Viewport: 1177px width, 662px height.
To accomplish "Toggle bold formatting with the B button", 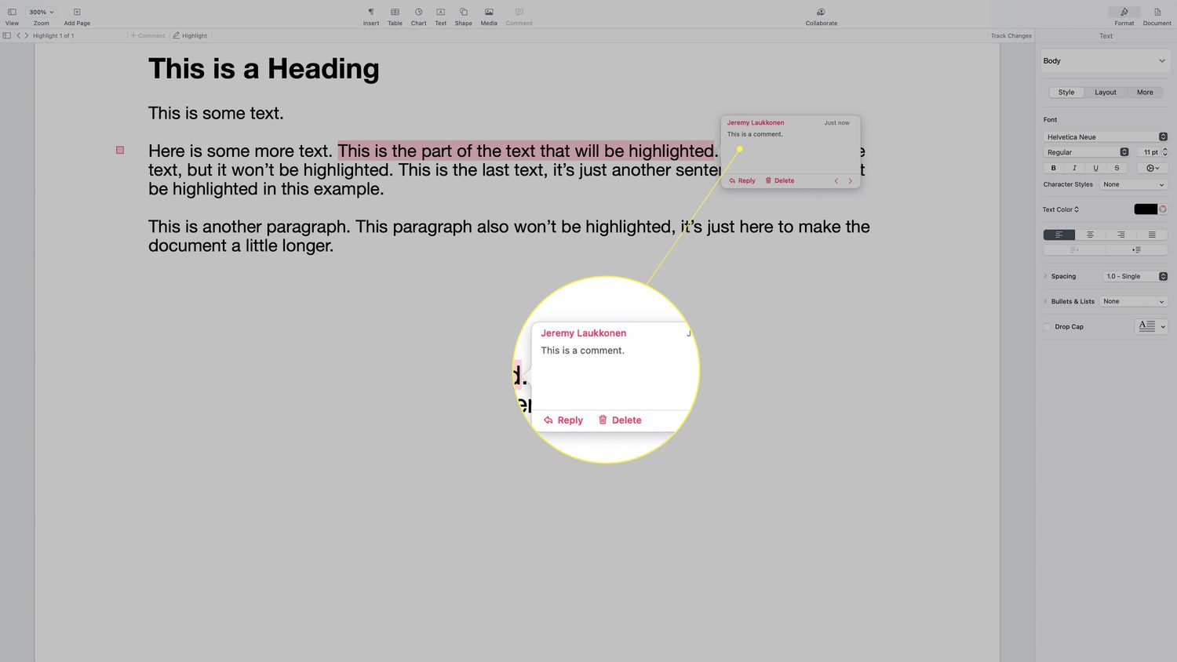I will pos(1053,168).
